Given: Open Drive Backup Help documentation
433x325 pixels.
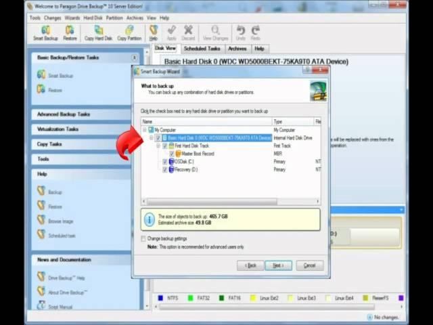Looking at the screenshot, I should coord(61,277).
